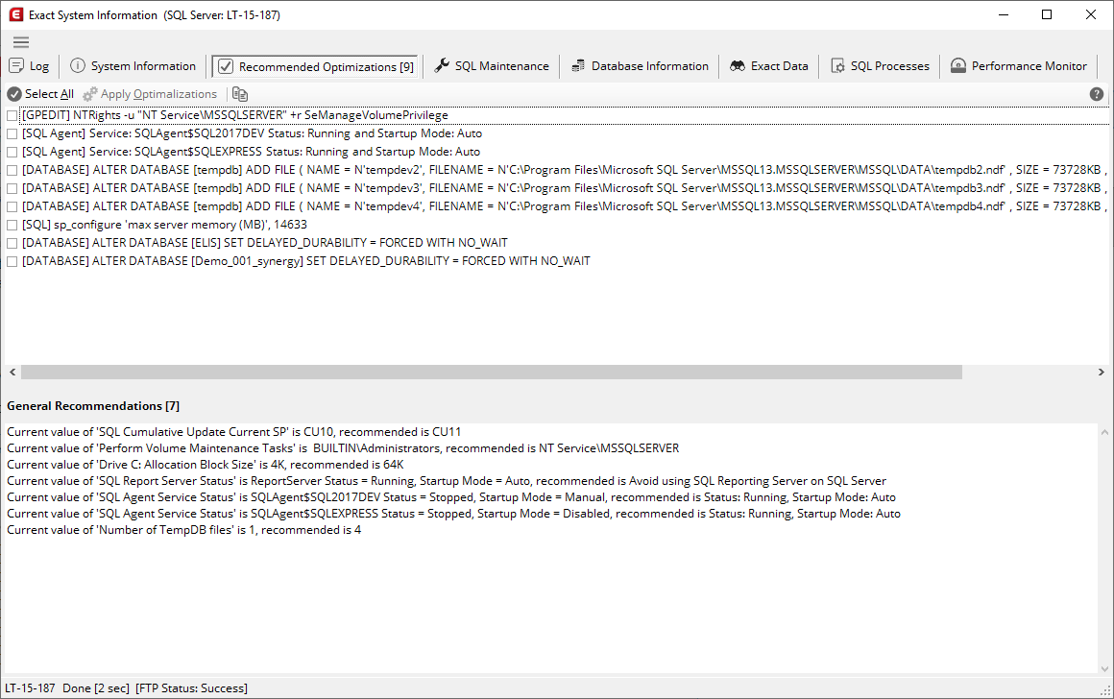The width and height of the screenshot is (1114, 699).
Task: Check the GPEDIT NTRights optimization checkbox
Action: point(12,114)
